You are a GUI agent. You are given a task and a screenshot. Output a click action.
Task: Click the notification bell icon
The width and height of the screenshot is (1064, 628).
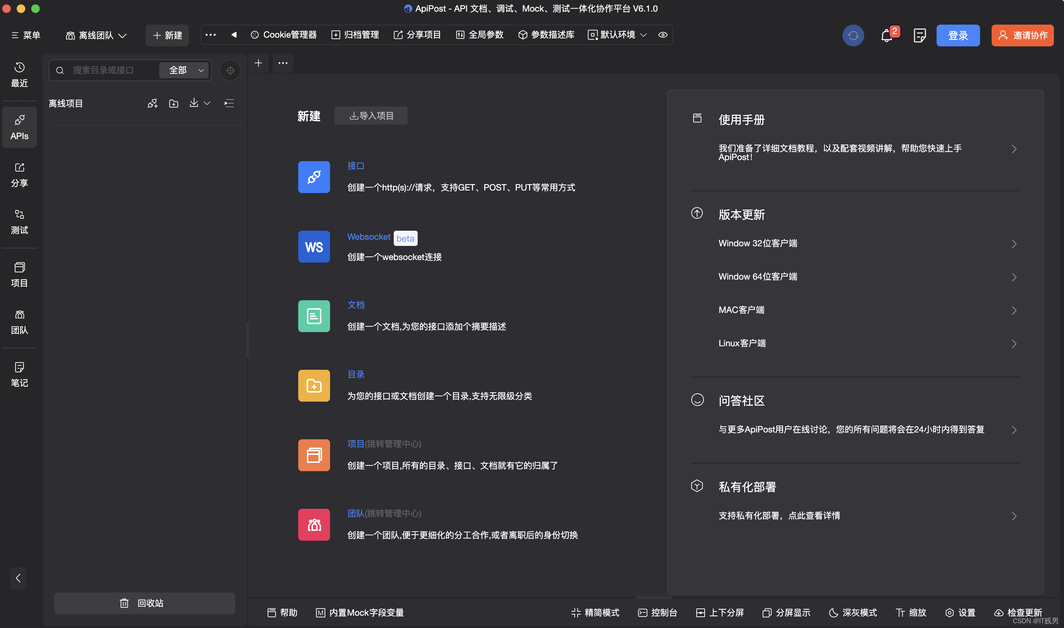886,35
